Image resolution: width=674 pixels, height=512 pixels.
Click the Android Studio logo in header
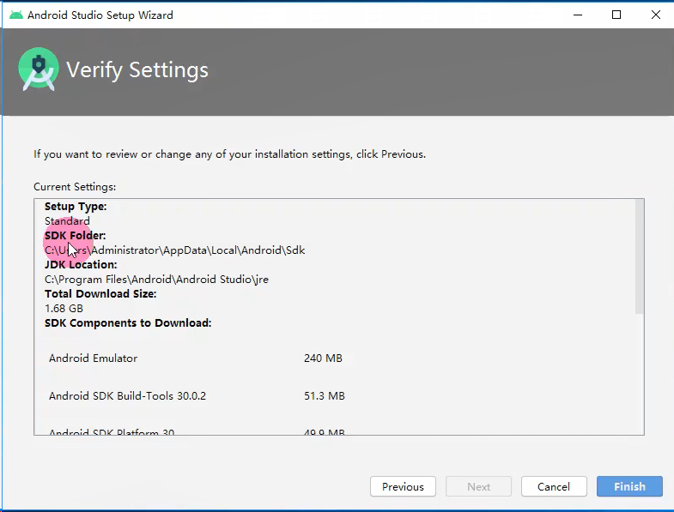point(39,69)
